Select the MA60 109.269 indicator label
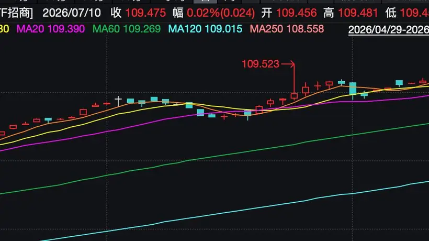The height and width of the screenshot is (241, 429). click(127, 29)
